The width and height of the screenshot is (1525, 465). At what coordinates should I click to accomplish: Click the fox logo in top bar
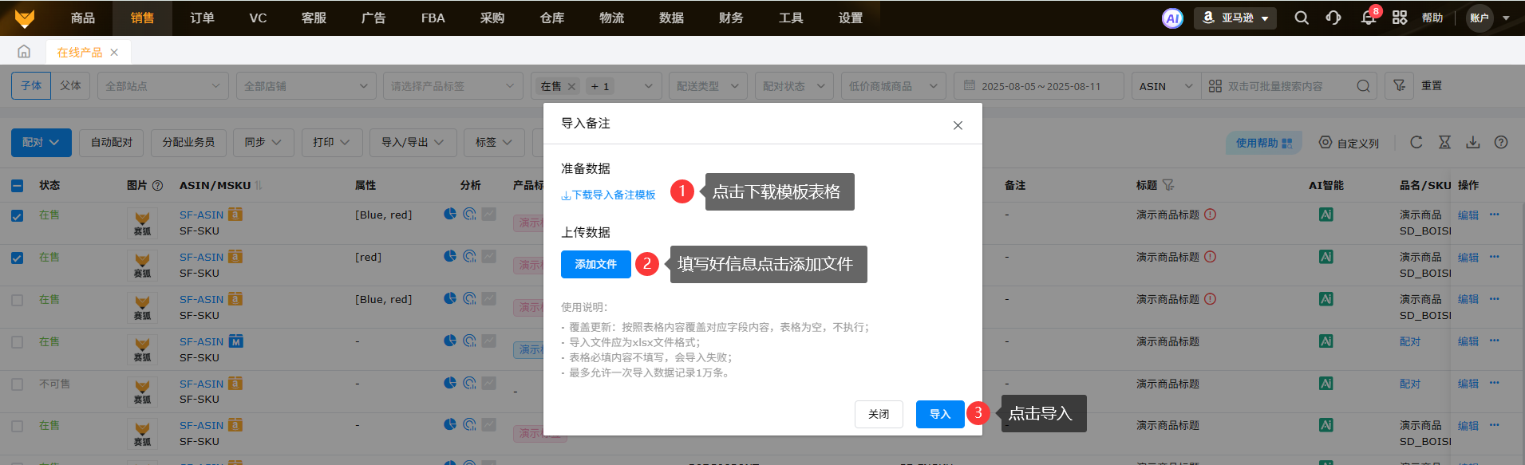(x=25, y=18)
